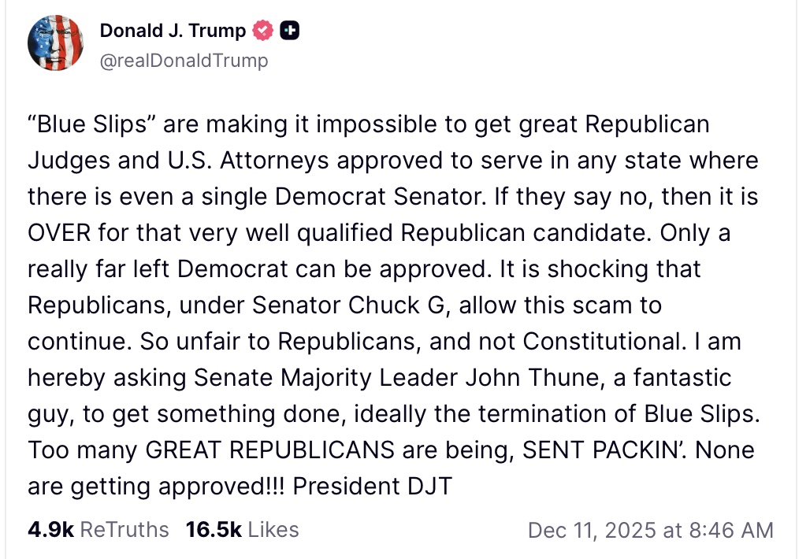Click the black plus badge icon
The height and width of the screenshot is (559, 810).
pos(289,31)
